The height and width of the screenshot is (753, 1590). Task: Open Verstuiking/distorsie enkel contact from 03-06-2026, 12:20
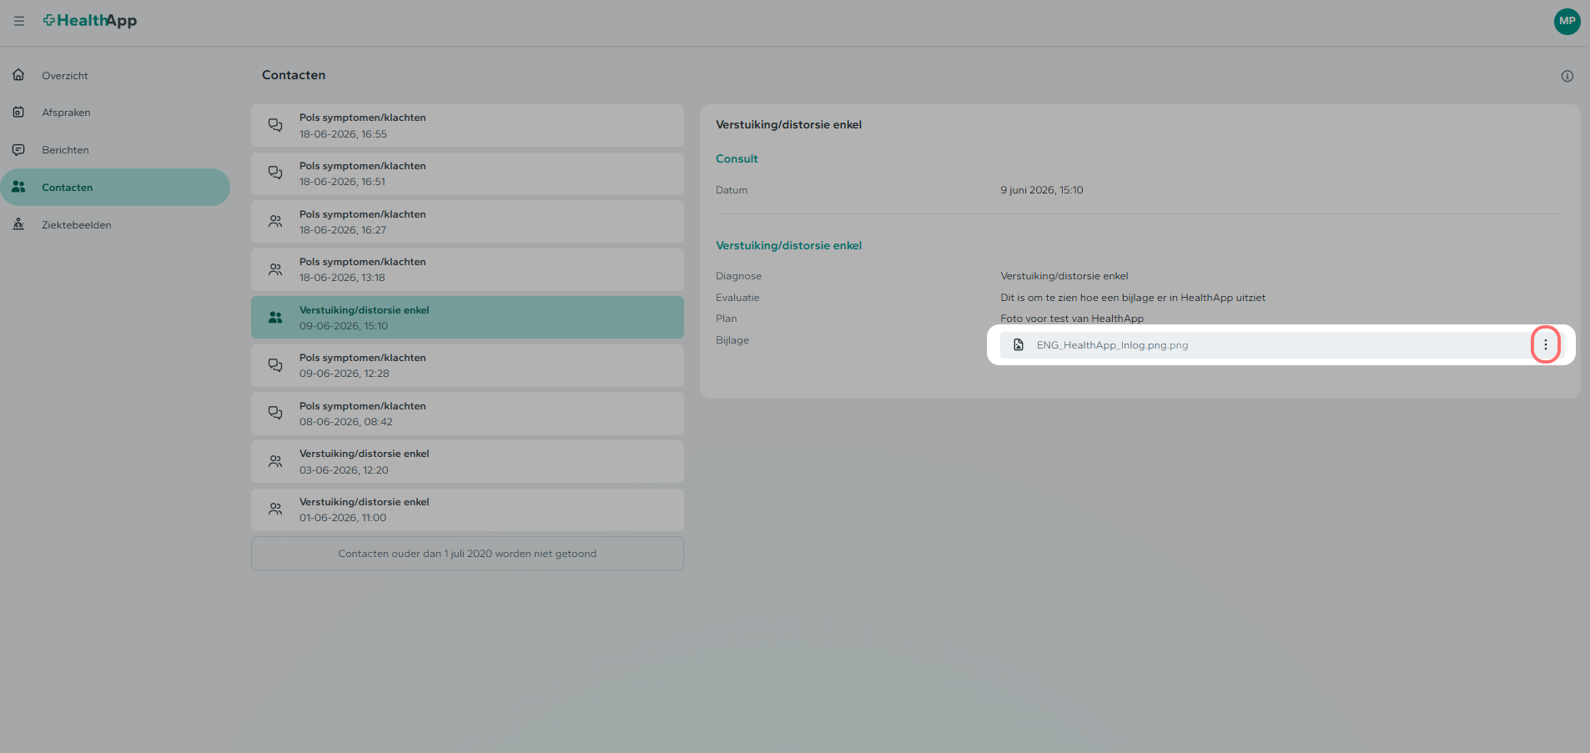(467, 462)
